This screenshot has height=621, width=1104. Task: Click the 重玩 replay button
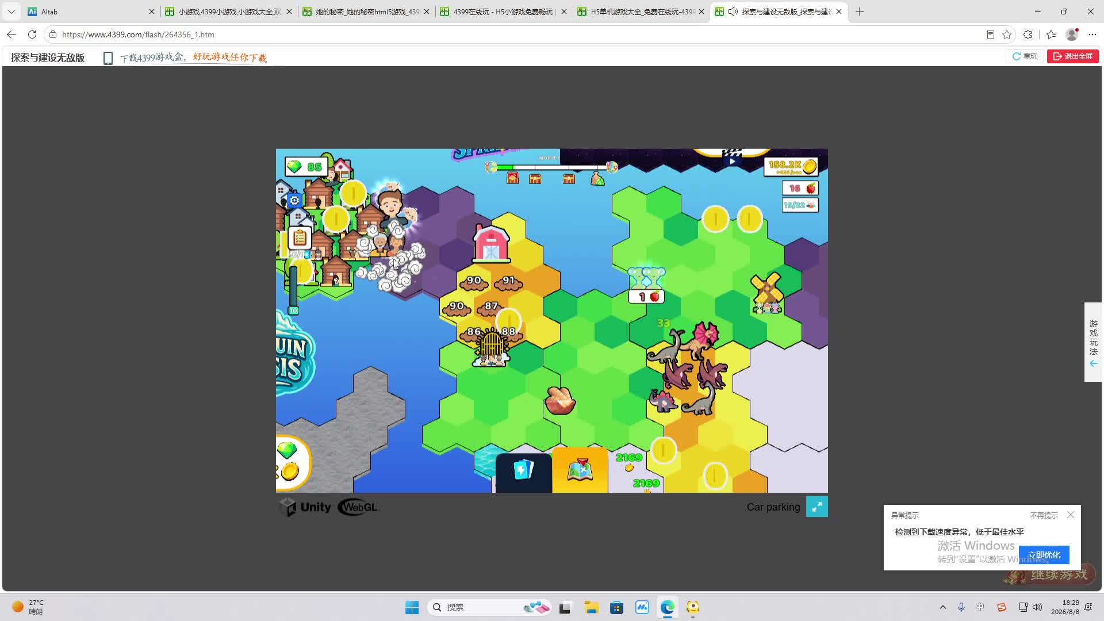pyautogui.click(x=1025, y=56)
